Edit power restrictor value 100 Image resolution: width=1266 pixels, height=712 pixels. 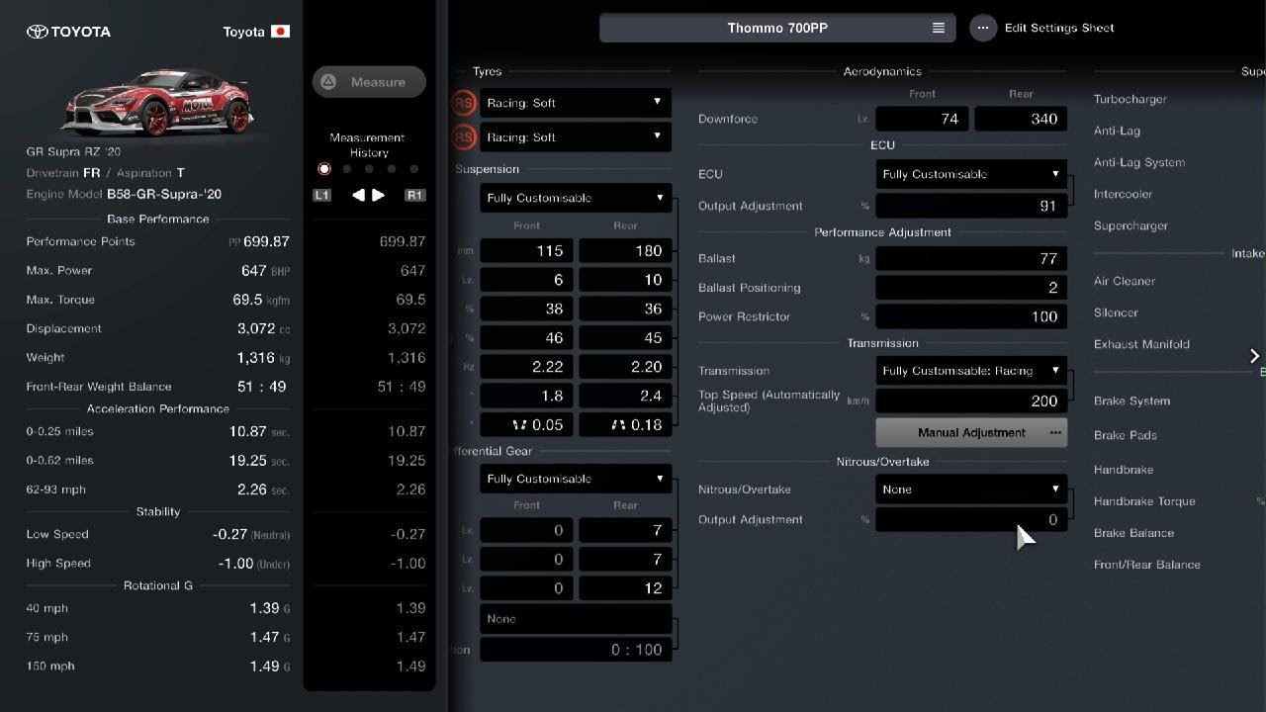click(x=971, y=316)
